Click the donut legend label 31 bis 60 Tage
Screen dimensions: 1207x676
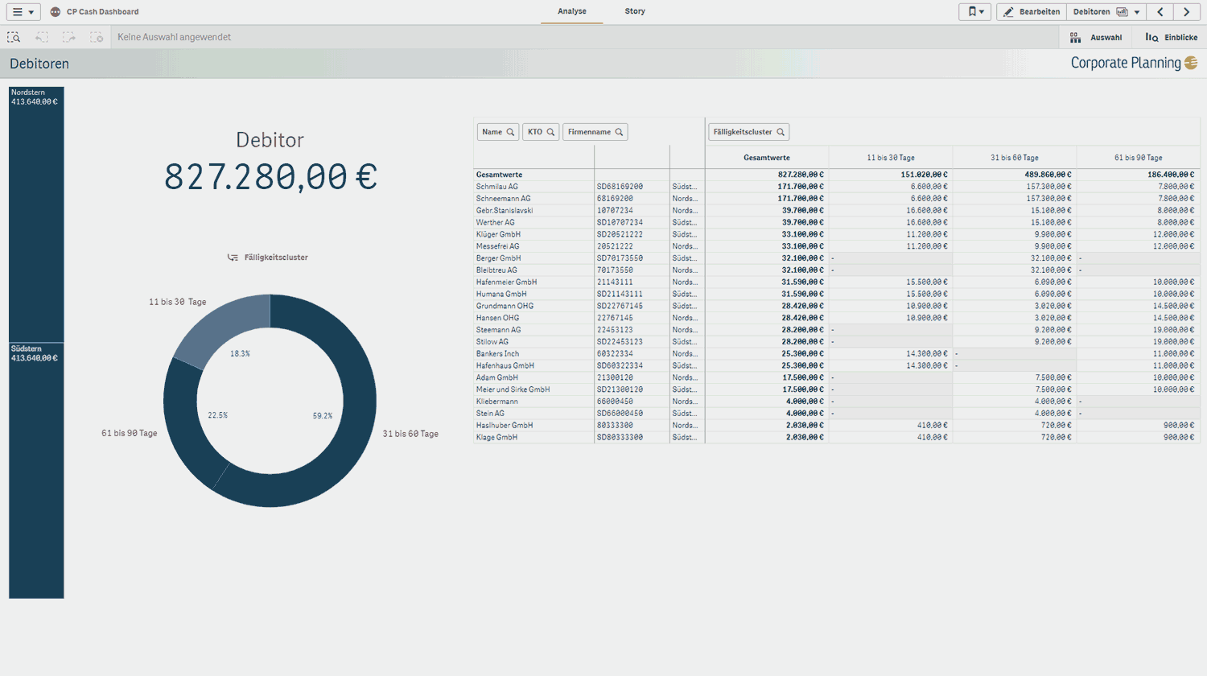pyautogui.click(x=410, y=434)
